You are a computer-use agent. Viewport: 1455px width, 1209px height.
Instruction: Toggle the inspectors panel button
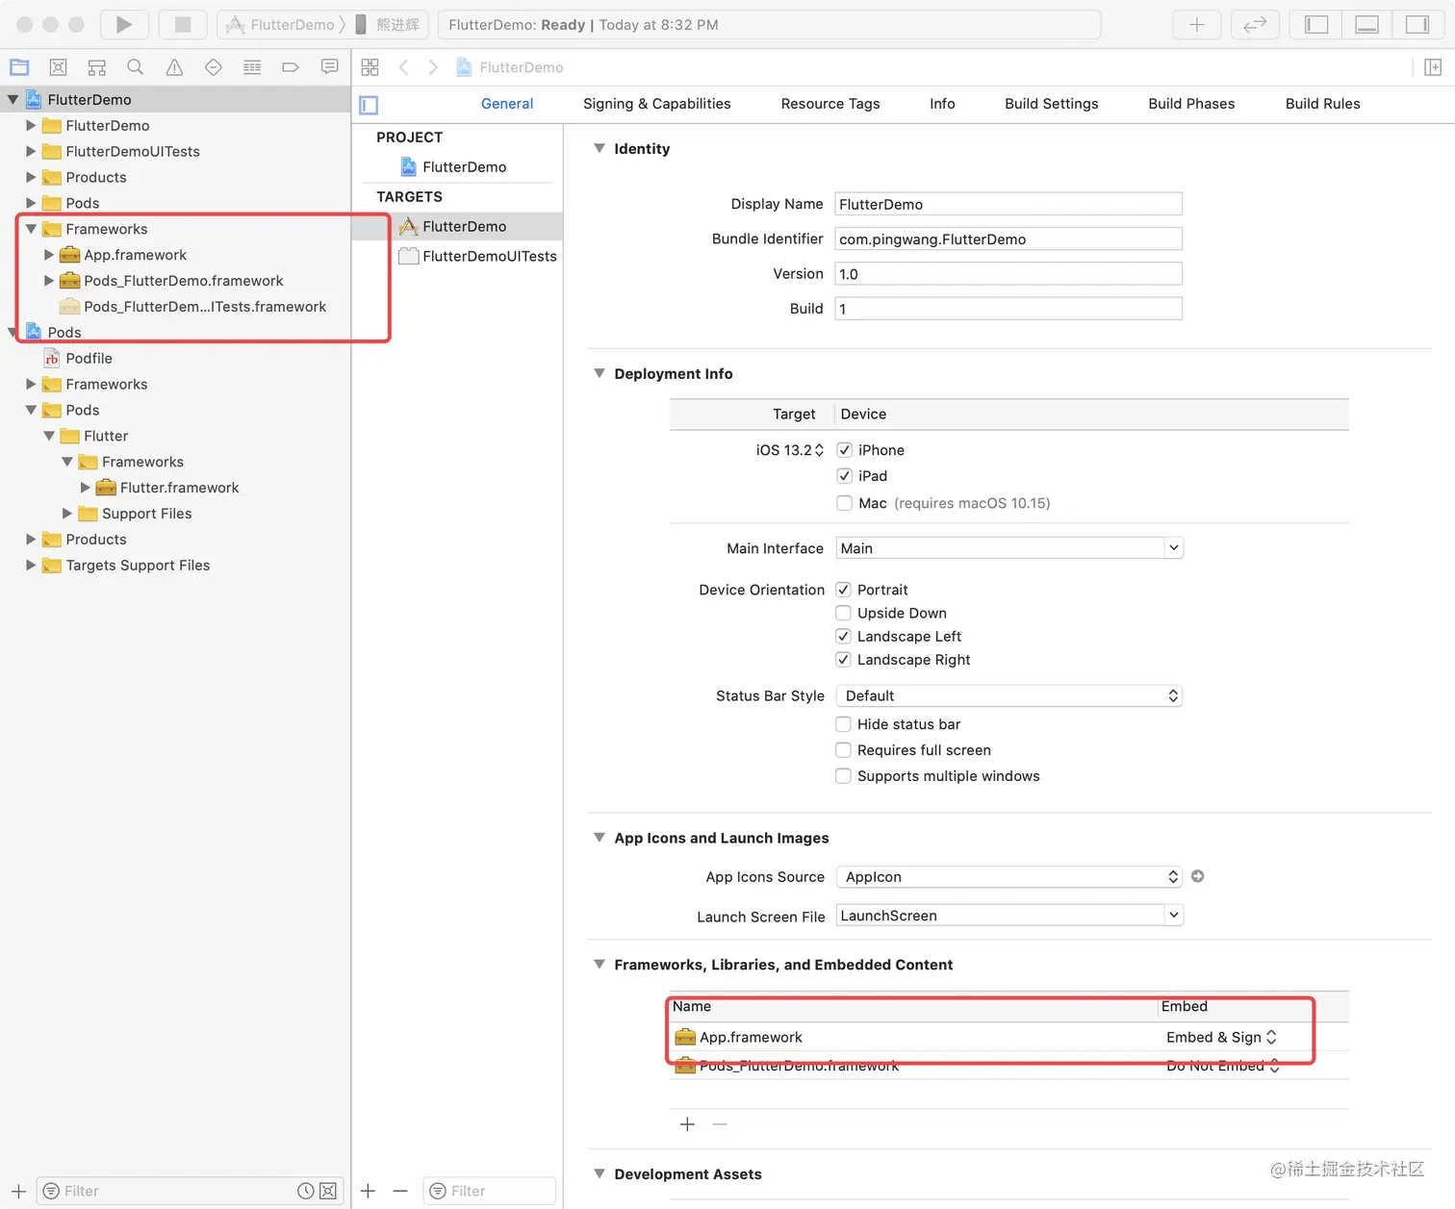tap(1417, 25)
